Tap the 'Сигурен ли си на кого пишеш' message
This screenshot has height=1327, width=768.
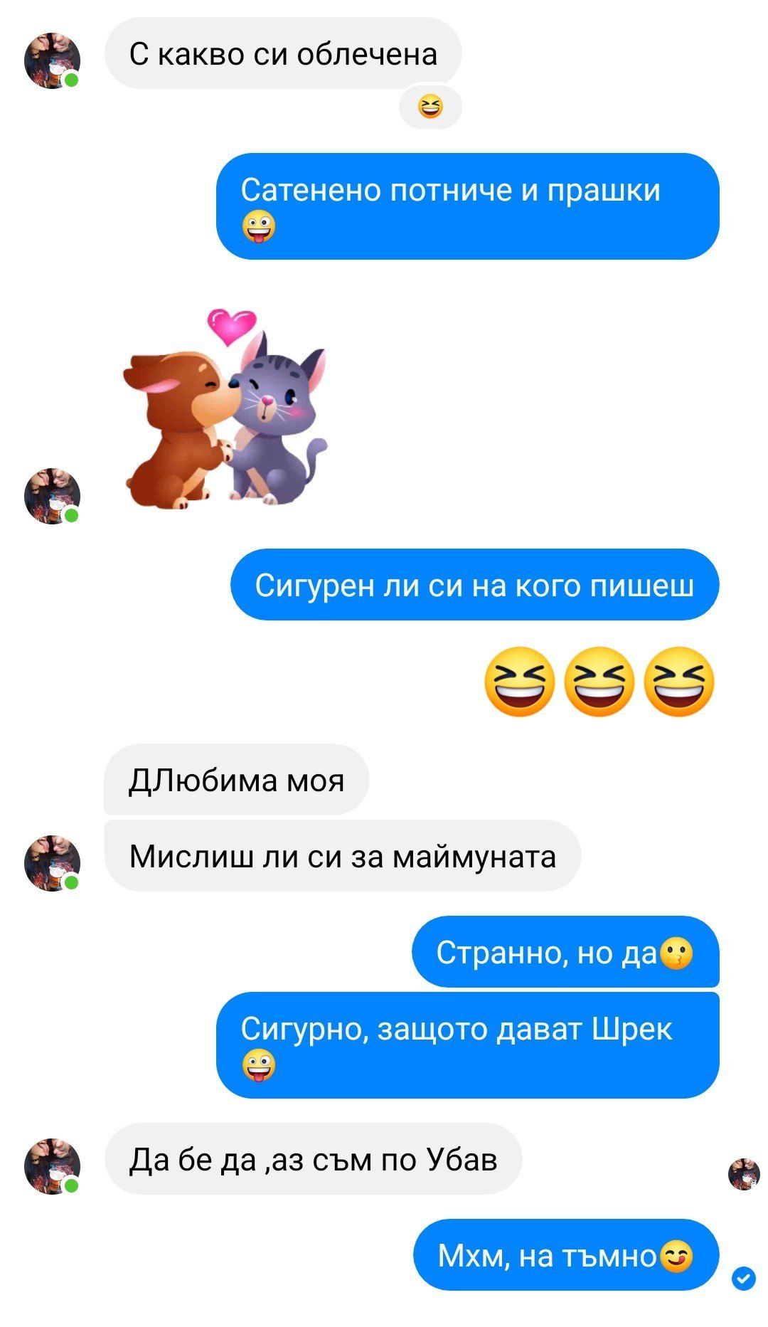tap(475, 584)
